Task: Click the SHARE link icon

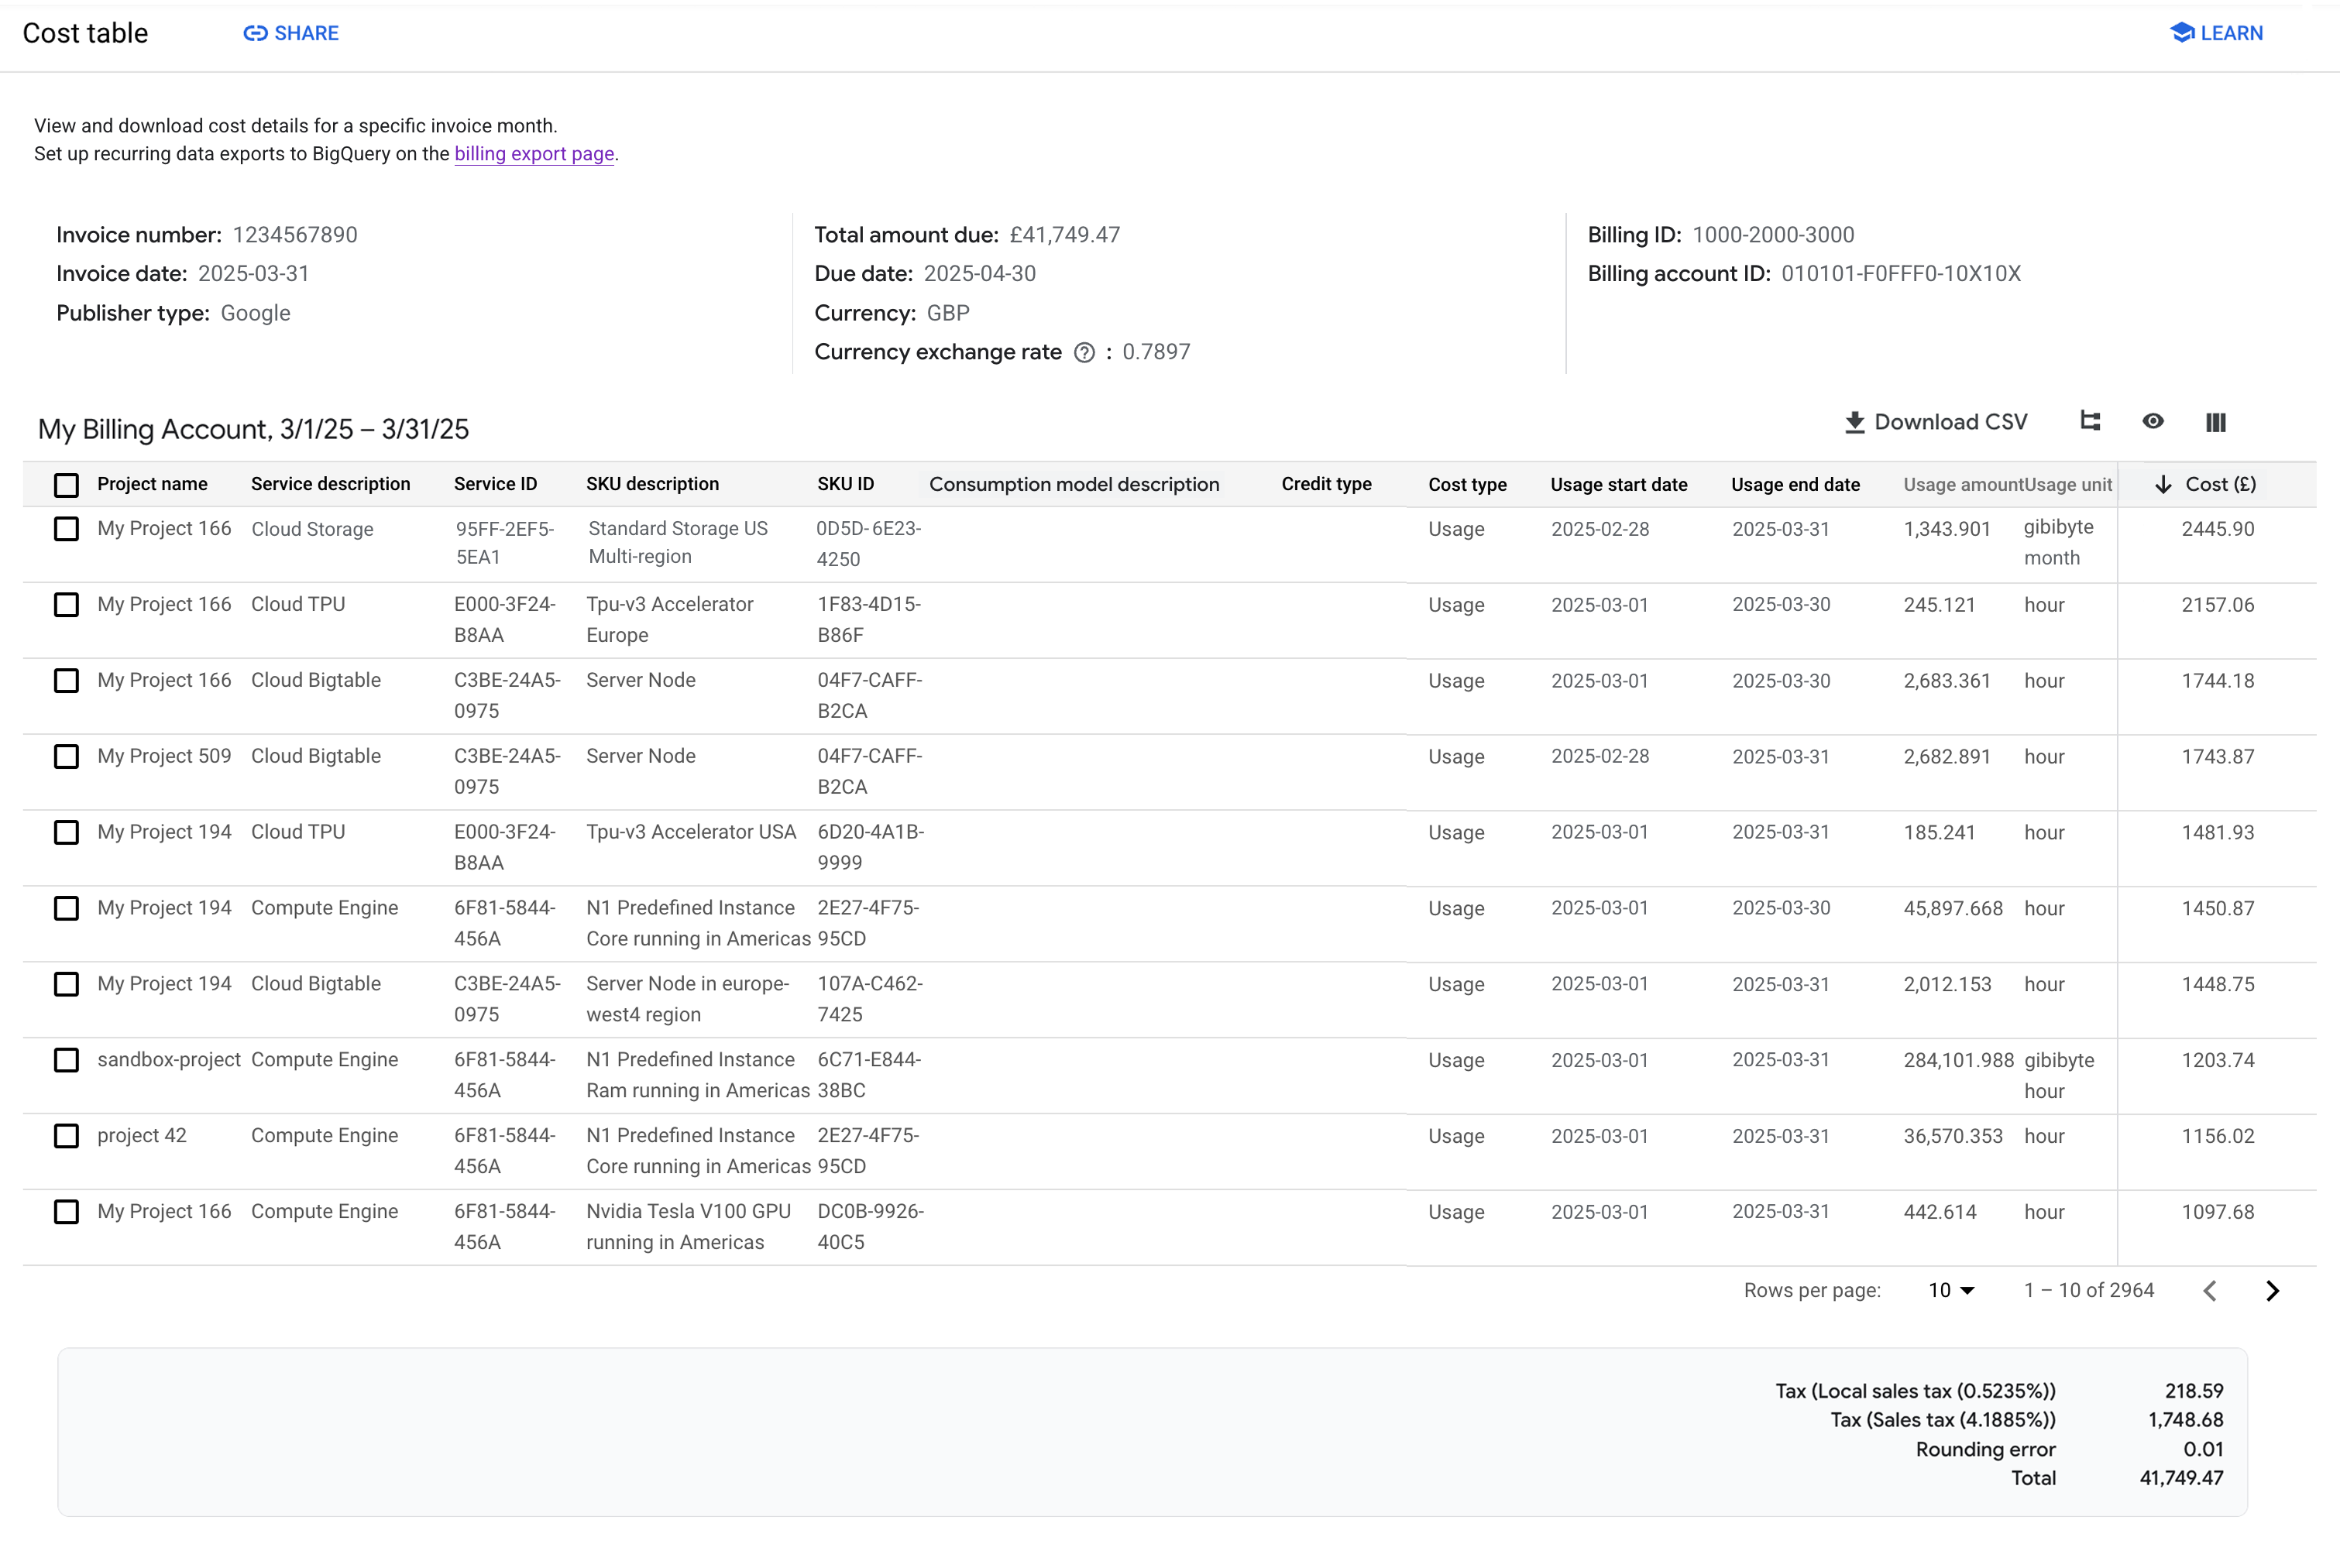Action: (256, 33)
